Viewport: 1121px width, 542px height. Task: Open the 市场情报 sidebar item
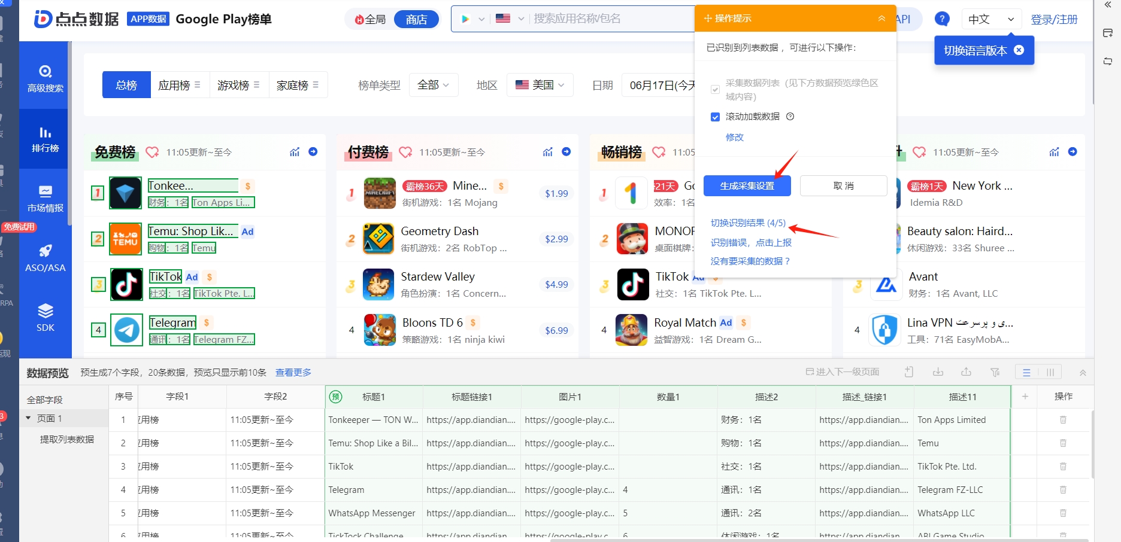coord(45,199)
